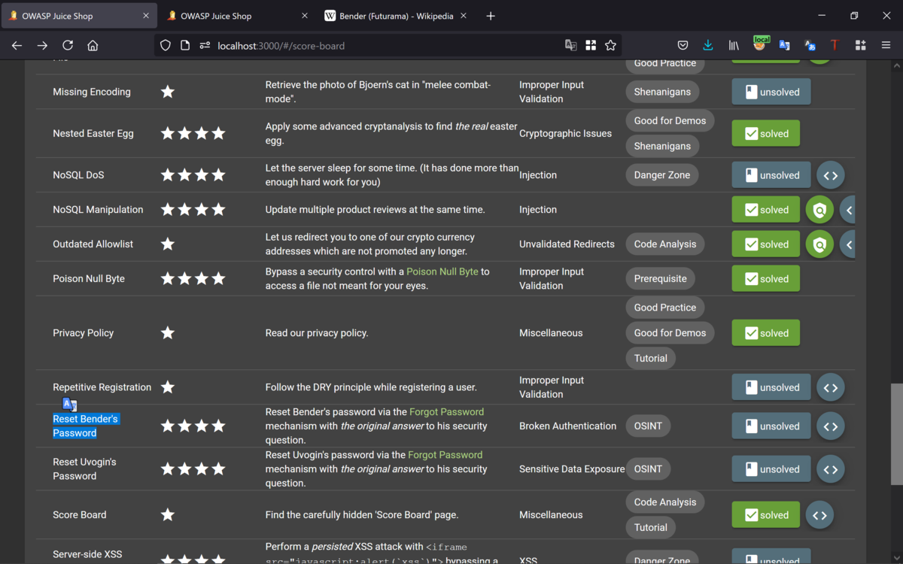Switch to the Bender (Futurama) Wikipedia tab
The width and height of the screenshot is (903, 564).
(397, 16)
